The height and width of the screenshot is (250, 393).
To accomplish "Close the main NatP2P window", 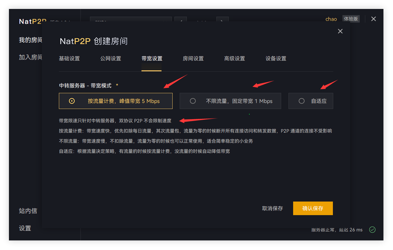I will click(374, 19).
